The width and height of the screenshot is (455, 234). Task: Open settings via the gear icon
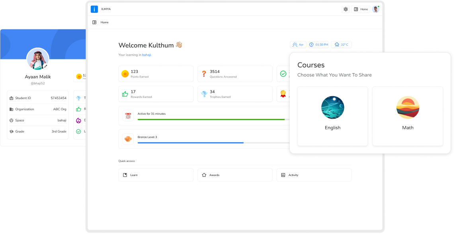point(346,9)
